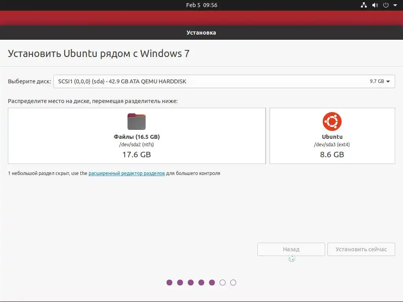Image resolution: width=403 pixels, height=302 pixels.
Task: Click the Установка window title
Action: (201, 33)
